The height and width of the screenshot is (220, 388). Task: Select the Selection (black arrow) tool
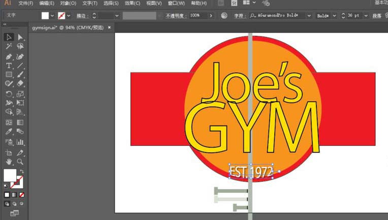(x=9, y=37)
